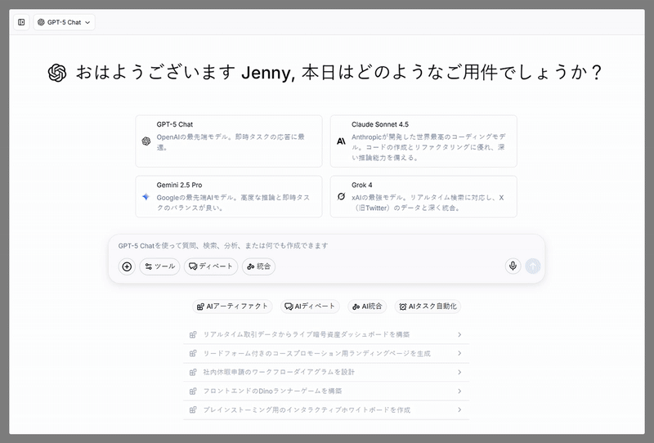The width and height of the screenshot is (654, 443).
Task: Click the microphone voice input icon
Action: point(513,266)
